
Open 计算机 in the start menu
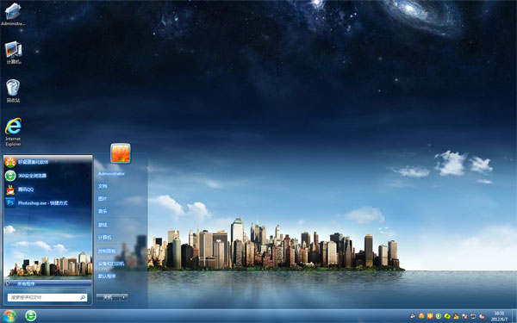pyautogui.click(x=105, y=238)
